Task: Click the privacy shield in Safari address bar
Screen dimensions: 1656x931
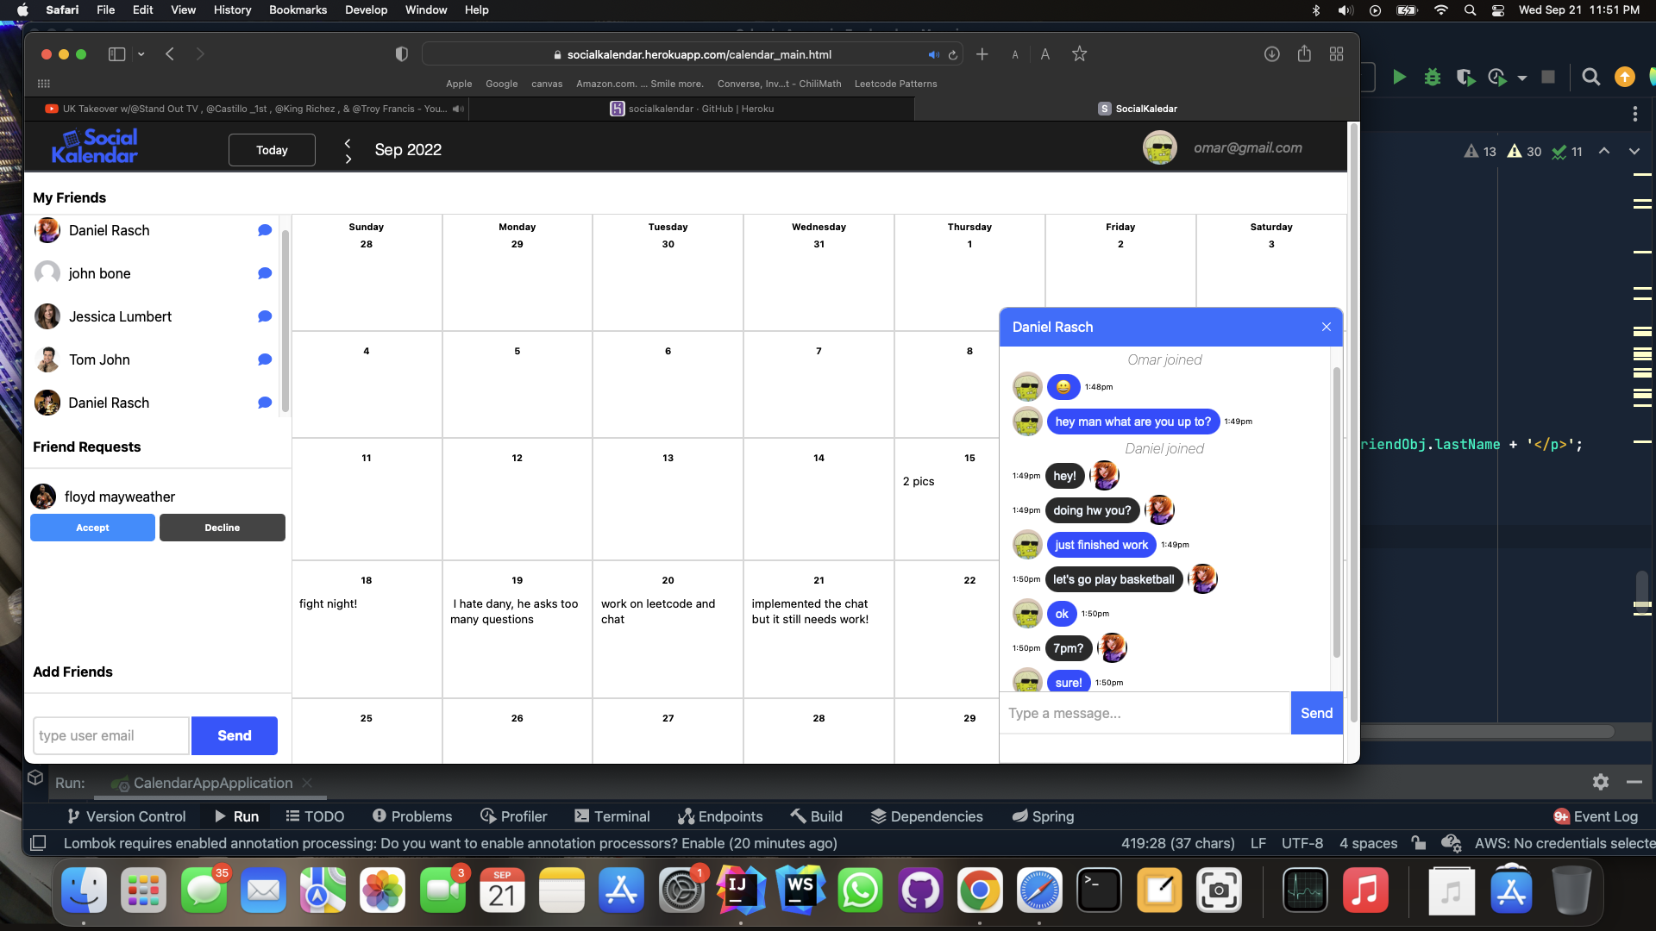Action: pyautogui.click(x=400, y=53)
